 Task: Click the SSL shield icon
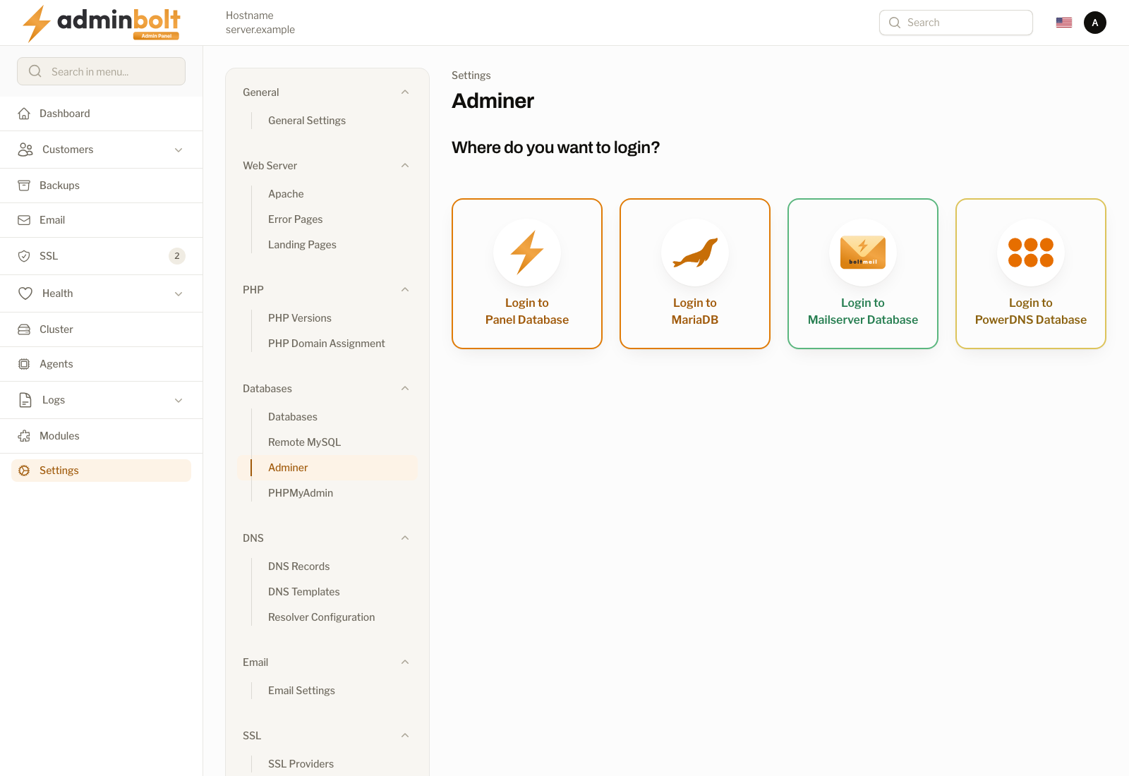coord(24,256)
